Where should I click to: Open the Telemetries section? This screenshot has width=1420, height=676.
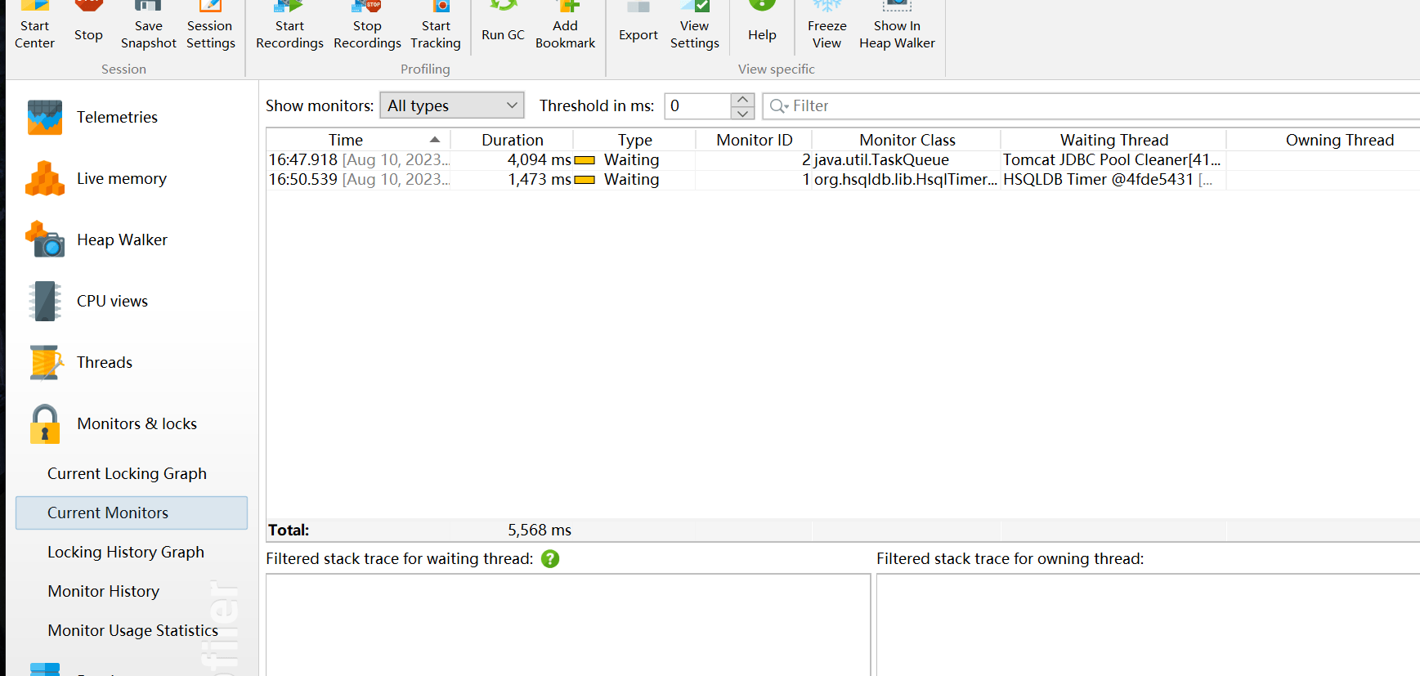coord(117,118)
